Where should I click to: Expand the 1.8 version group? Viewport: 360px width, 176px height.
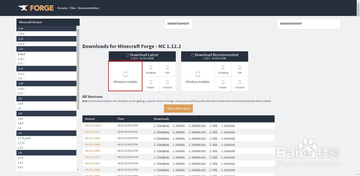[46, 114]
